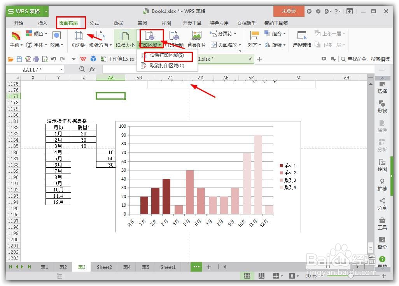Switch to sheet tab 表2

point(63,267)
